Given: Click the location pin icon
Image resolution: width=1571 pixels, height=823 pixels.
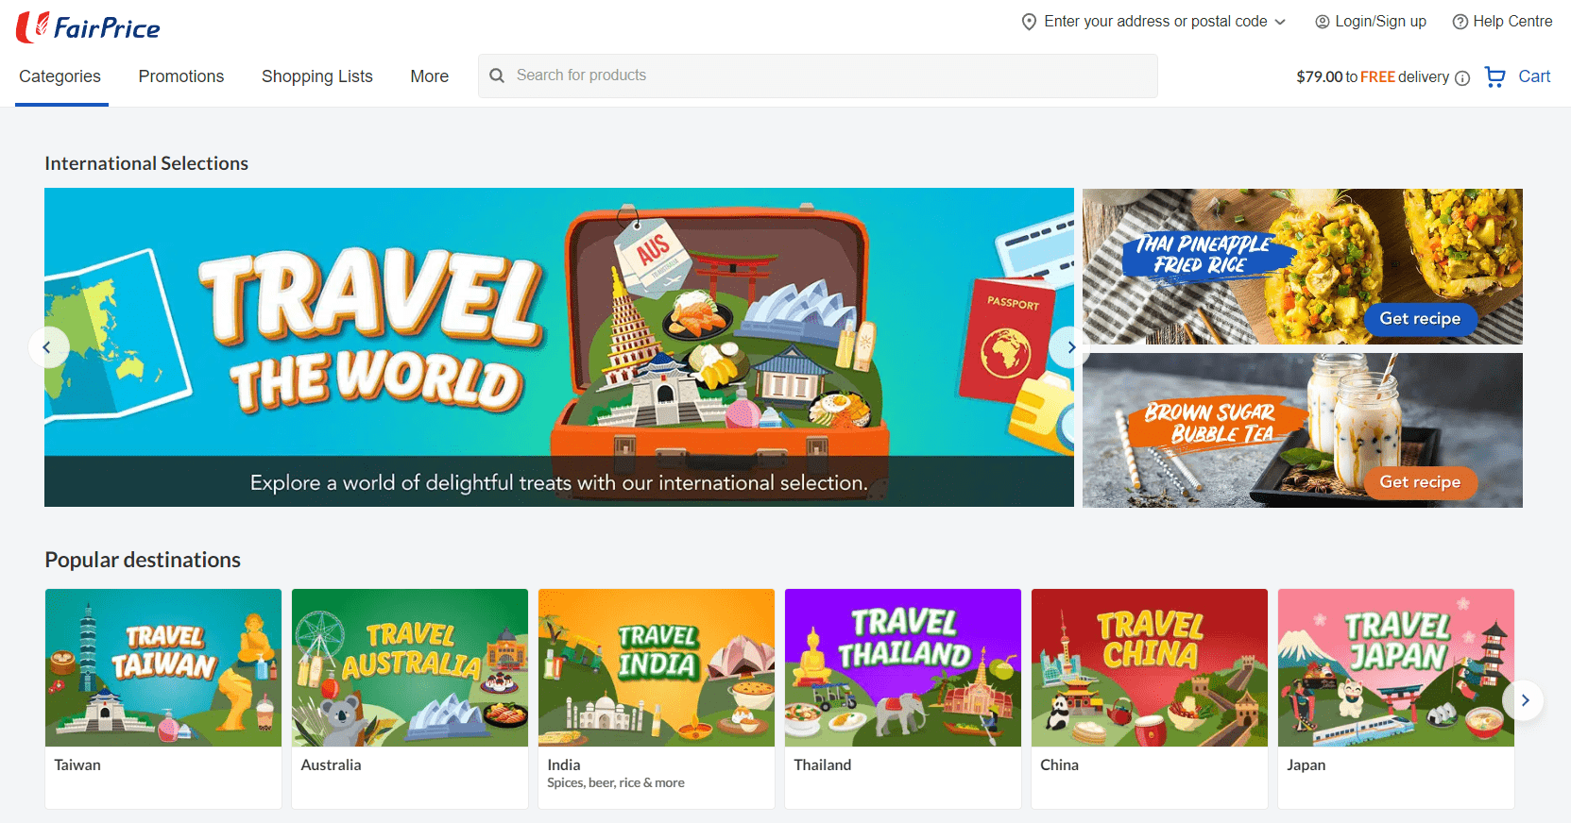Looking at the screenshot, I should tap(1029, 22).
